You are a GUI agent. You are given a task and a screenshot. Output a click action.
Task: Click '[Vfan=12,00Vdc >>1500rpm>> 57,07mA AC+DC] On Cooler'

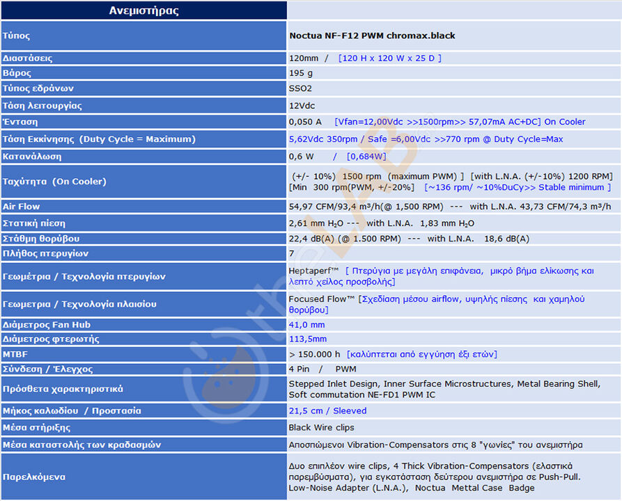[x=460, y=122]
